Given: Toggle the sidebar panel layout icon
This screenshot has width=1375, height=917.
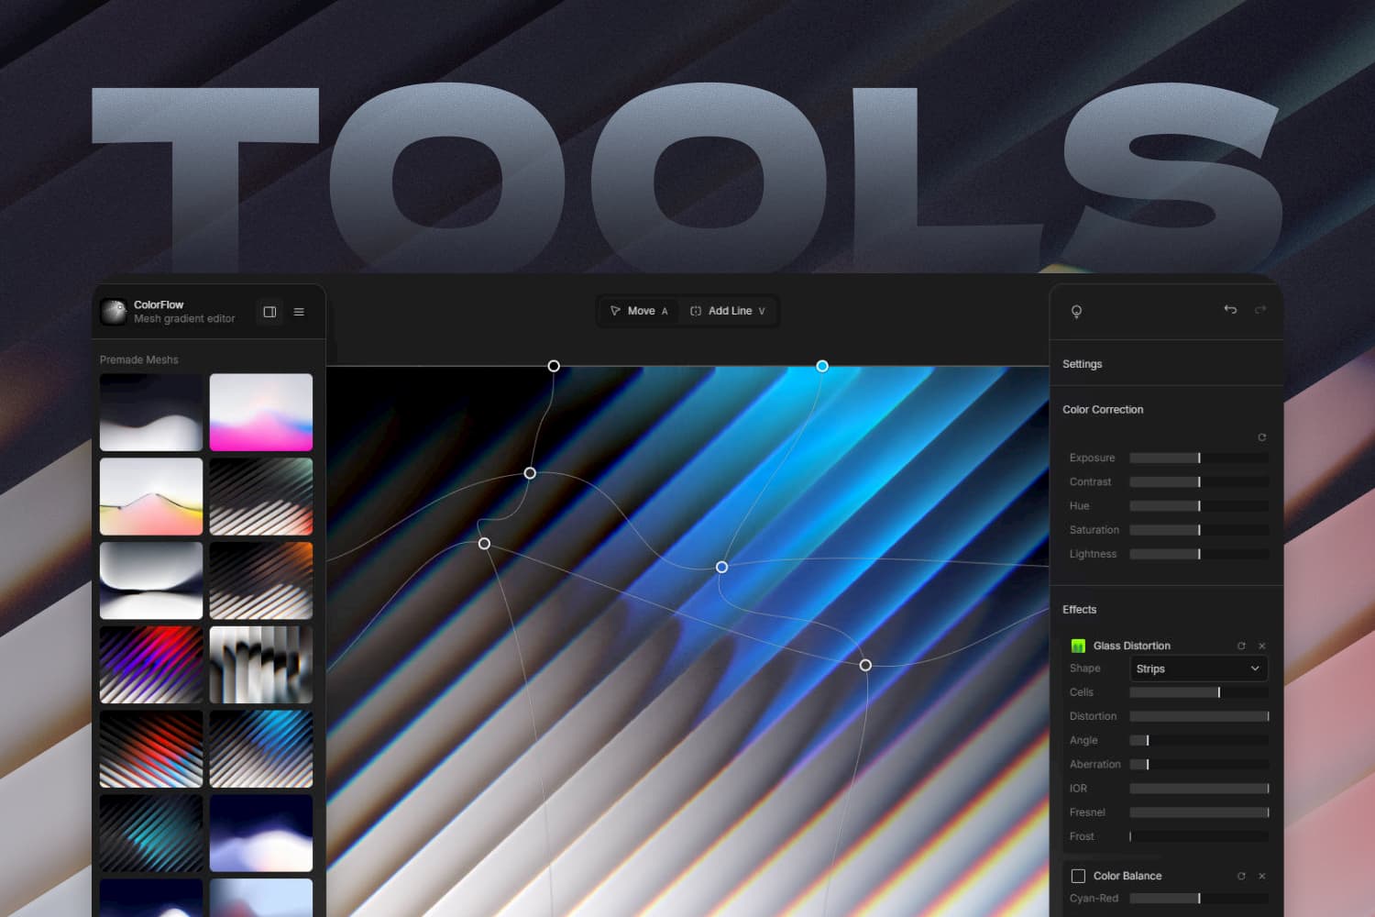Looking at the screenshot, I should (269, 312).
